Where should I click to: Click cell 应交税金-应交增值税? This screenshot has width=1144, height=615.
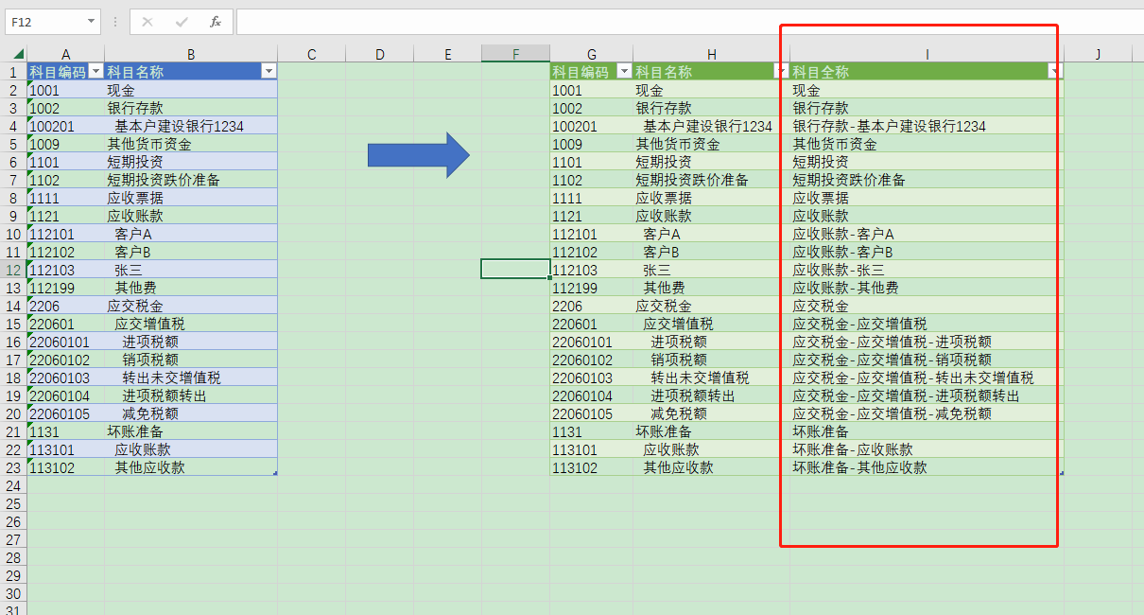(927, 324)
